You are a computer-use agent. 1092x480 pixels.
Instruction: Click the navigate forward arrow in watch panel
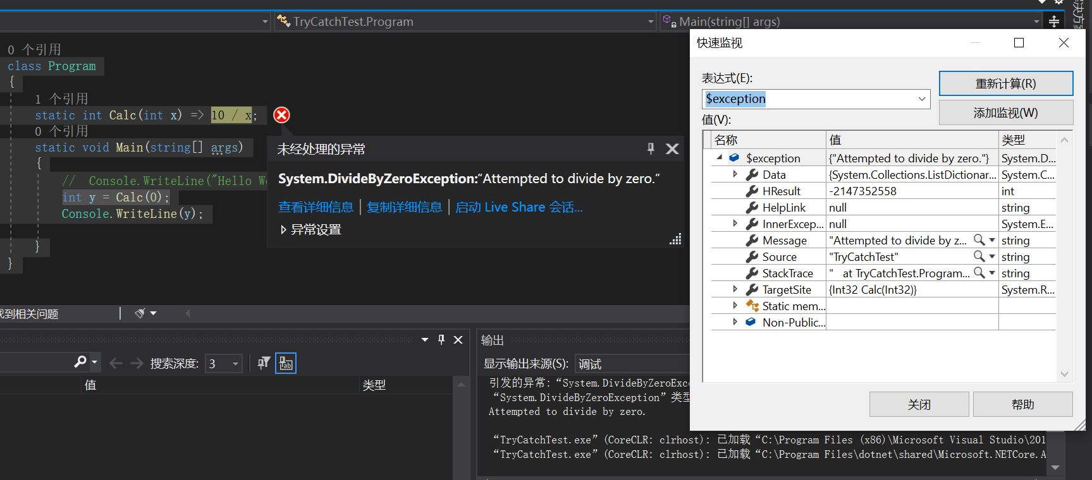pyautogui.click(x=137, y=363)
